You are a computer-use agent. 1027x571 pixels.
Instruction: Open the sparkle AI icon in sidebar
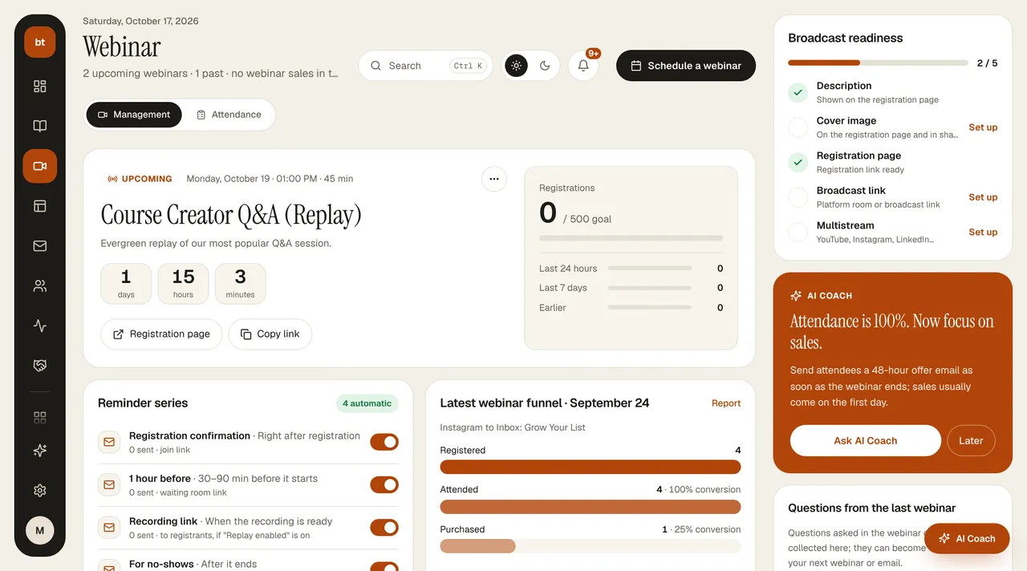point(39,451)
